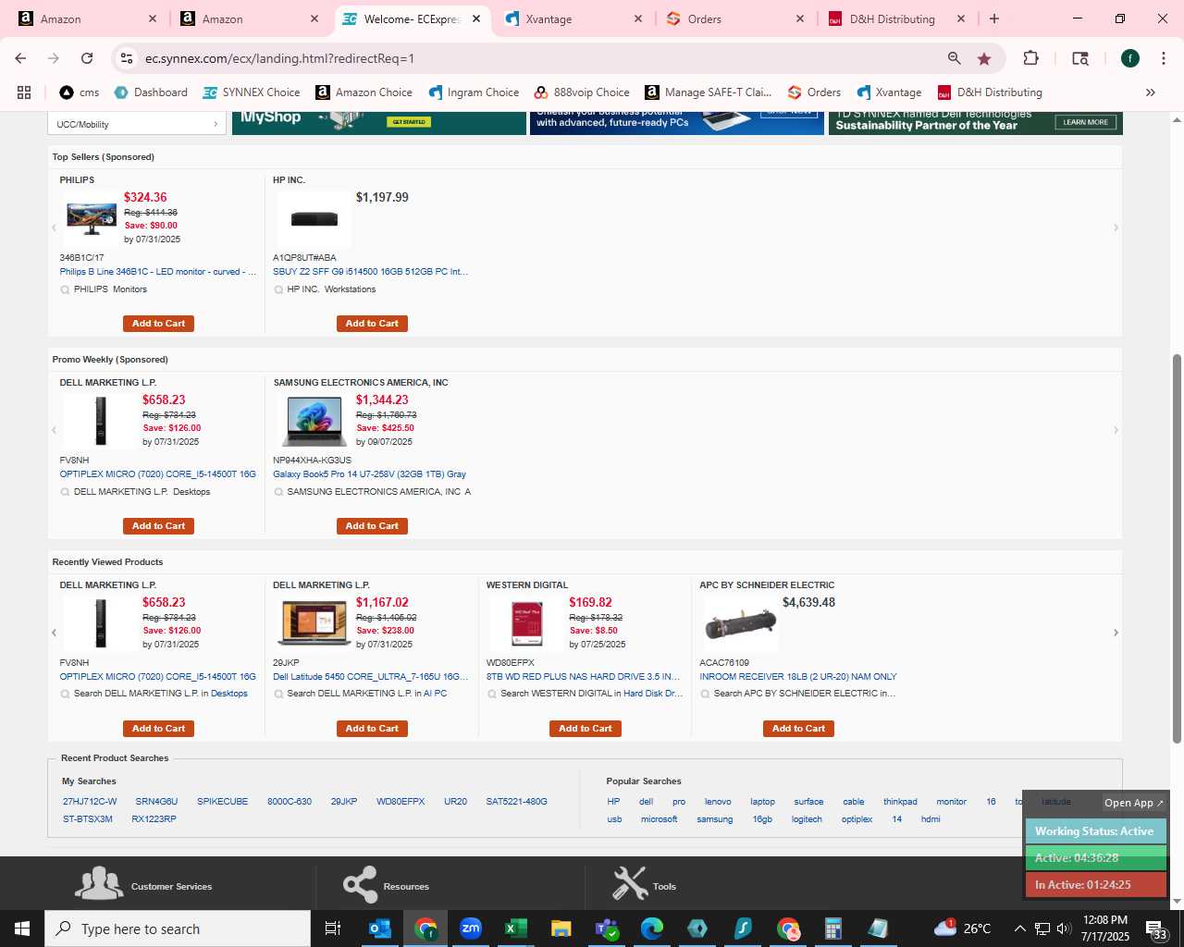Switch to the Xvantage browser tab
Screen dimensions: 1184x947
(573, 18)
